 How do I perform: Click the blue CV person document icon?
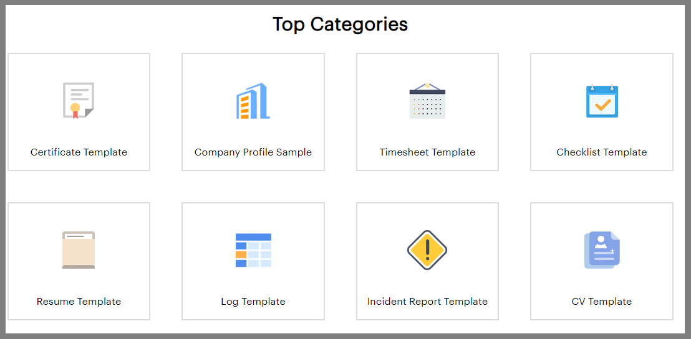point(602,250)
